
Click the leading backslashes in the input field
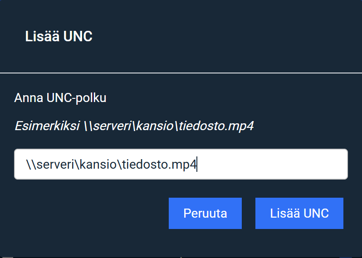pyautogui.click(x=30, y=165)
